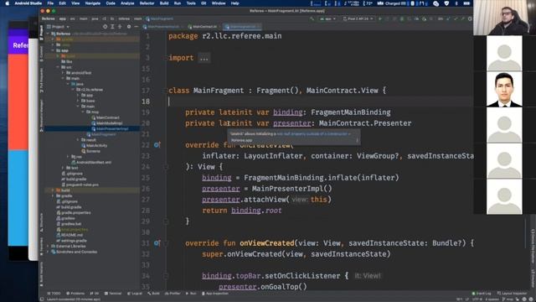Click onGoalTop call on line 35
The width and height of the screenshot is (536, 302).
[284, 287]
